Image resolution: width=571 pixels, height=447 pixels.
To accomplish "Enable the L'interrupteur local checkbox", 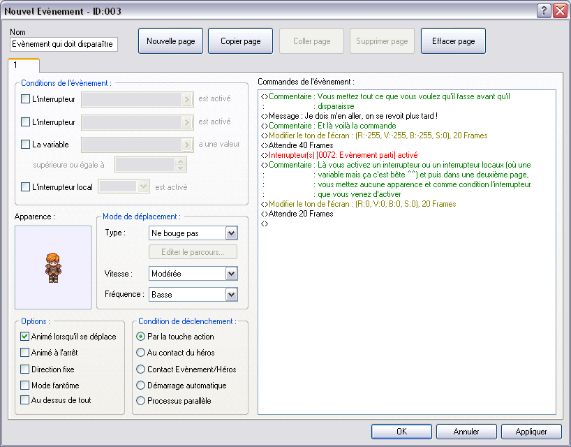I will pyautogui.click(x=26, y=187).
